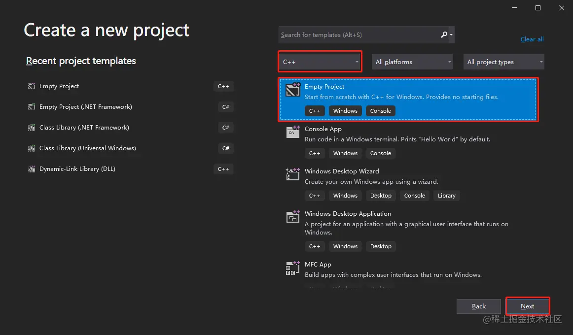Click the Clear all link
The image size is (573, 335).
(x=532, y=39)
